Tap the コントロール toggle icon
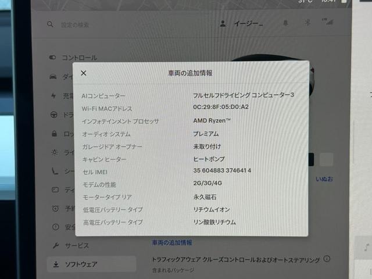 pyautogui.click(x=52, y=58)
